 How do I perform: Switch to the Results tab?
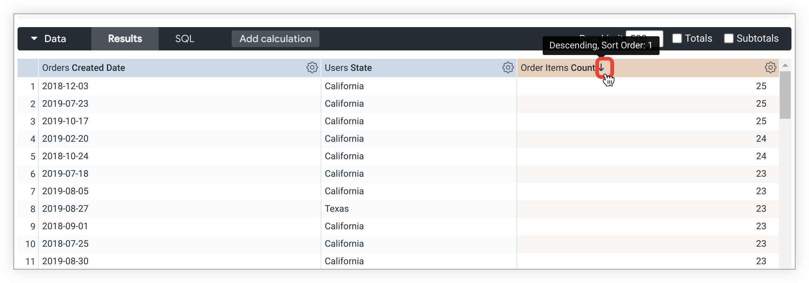click(125, 39)
